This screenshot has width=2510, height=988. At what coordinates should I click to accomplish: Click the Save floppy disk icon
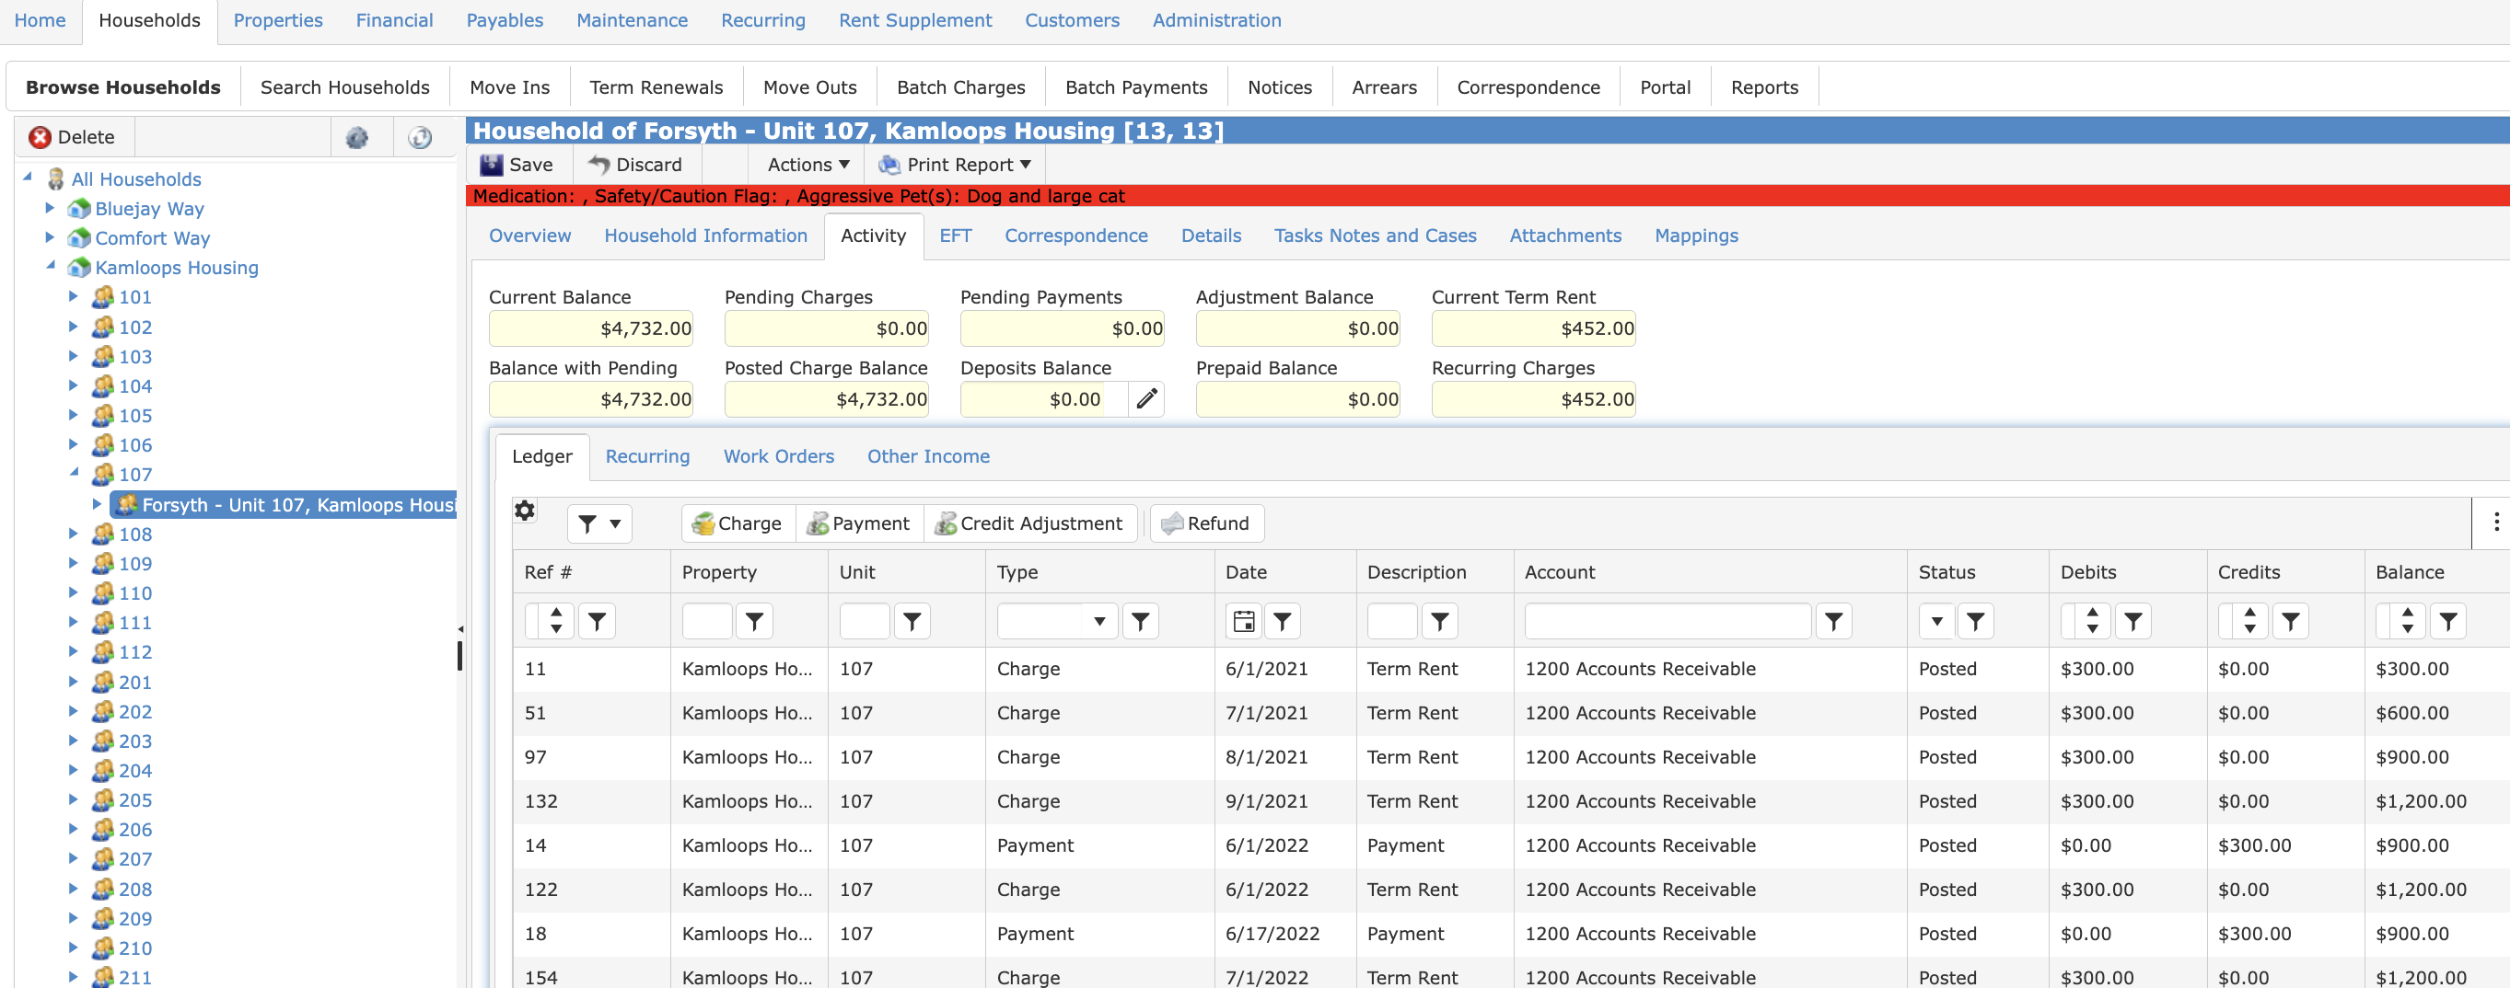click(x=492, y=165)
